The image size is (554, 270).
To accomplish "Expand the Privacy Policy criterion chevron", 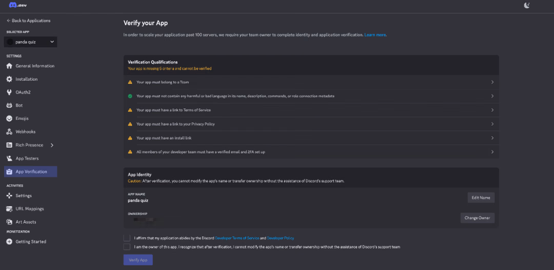I will tap(492, 124).
